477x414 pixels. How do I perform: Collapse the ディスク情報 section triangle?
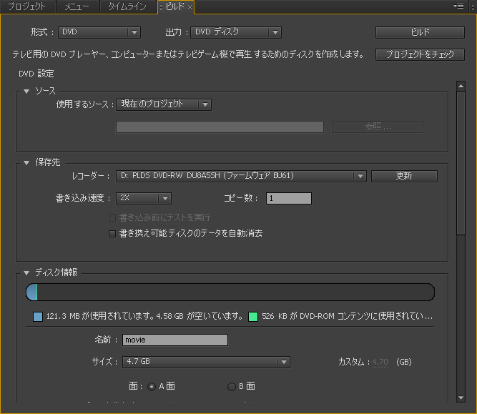26,272
